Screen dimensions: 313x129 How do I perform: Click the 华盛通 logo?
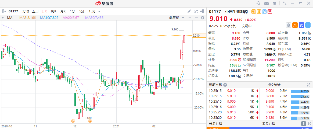(x=104, y=3)
